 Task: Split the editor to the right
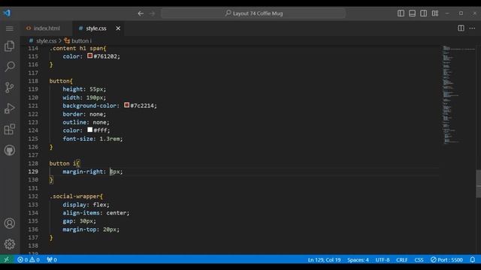click(x=461, y=28)
